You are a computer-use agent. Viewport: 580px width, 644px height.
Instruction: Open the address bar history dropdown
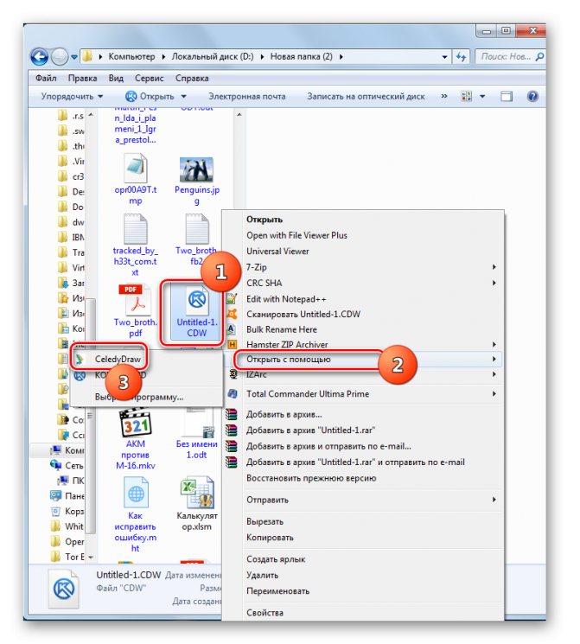pyautogui.click(x=444, y=57)
